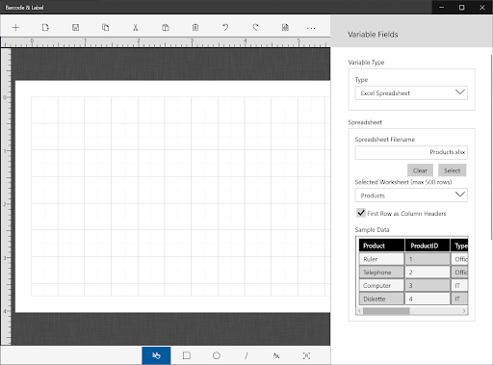Click the ProductID column header
Screen dimensions: 493x365
[x=428, y=246]
